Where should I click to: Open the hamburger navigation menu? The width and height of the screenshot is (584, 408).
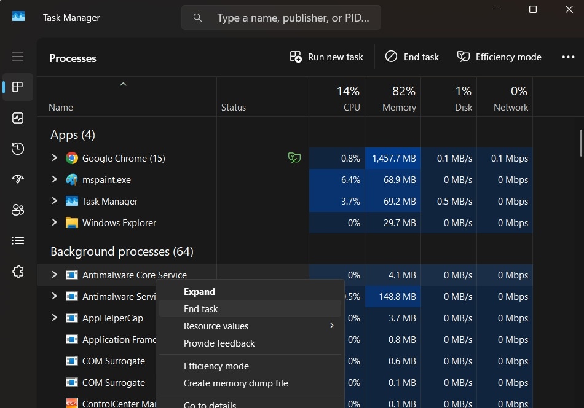click(17, 57)
